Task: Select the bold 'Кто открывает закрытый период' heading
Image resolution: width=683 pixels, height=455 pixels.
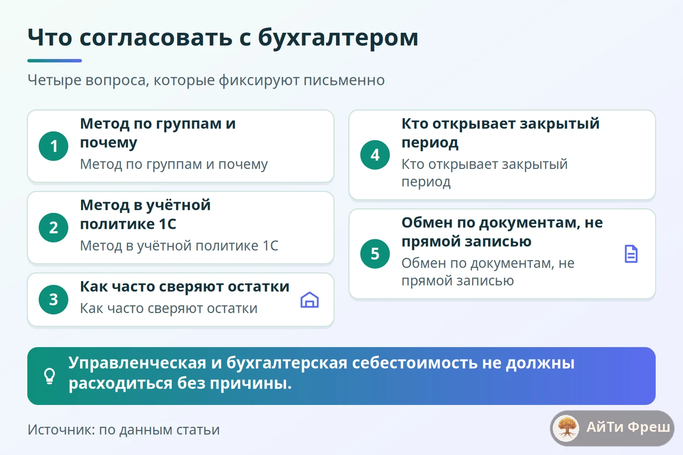Action: [x=500, y=133]
